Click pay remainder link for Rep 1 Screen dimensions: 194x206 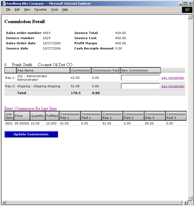(x=173, y=78)
